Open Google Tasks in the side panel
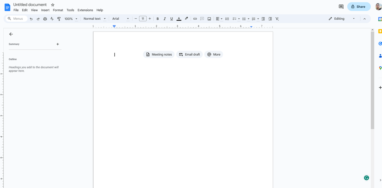This screenshot has height=188, width=382. coord(380,43)
